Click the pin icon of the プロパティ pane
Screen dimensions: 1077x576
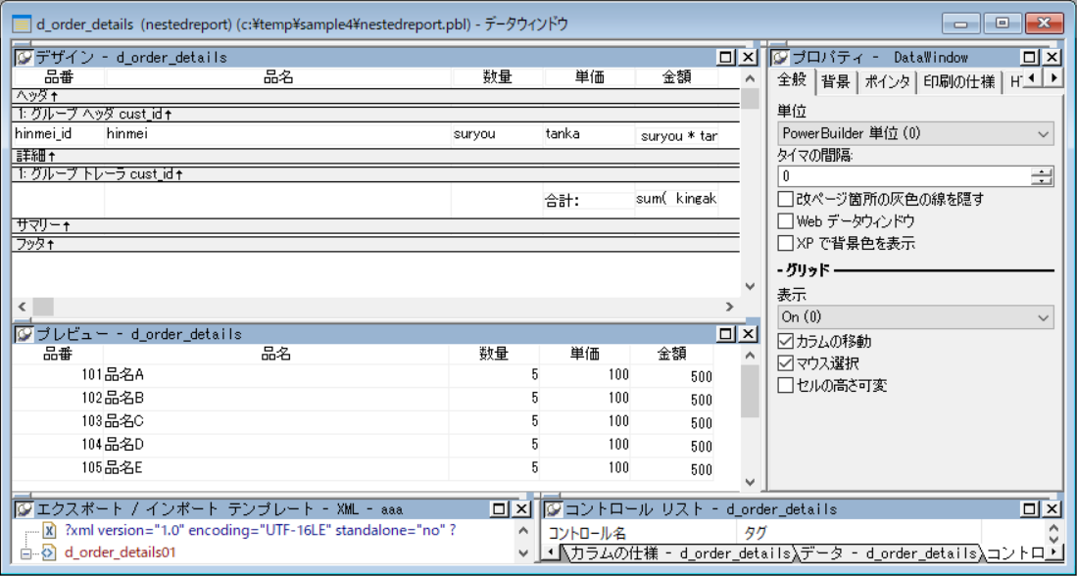tap(780, 58)
